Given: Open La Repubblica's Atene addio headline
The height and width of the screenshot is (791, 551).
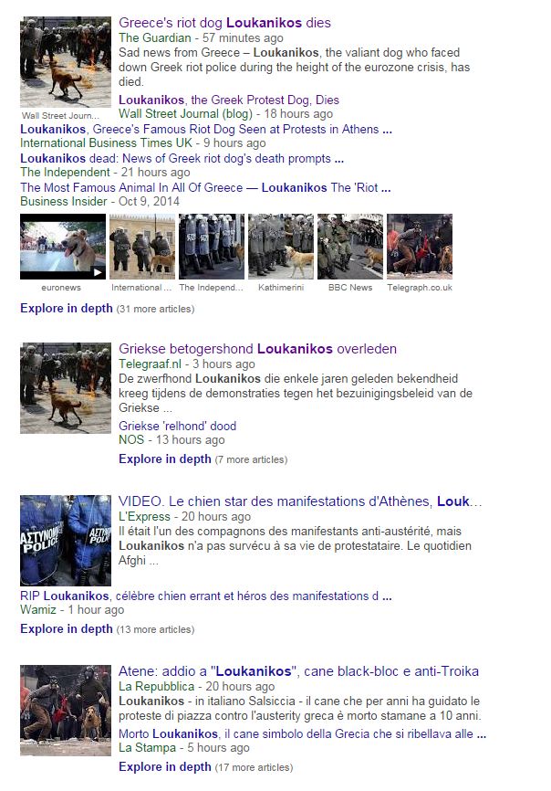Looking at the screenshot, I should (x=298, y=671).
